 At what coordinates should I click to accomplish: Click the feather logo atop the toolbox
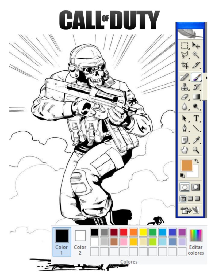point(190,34)
